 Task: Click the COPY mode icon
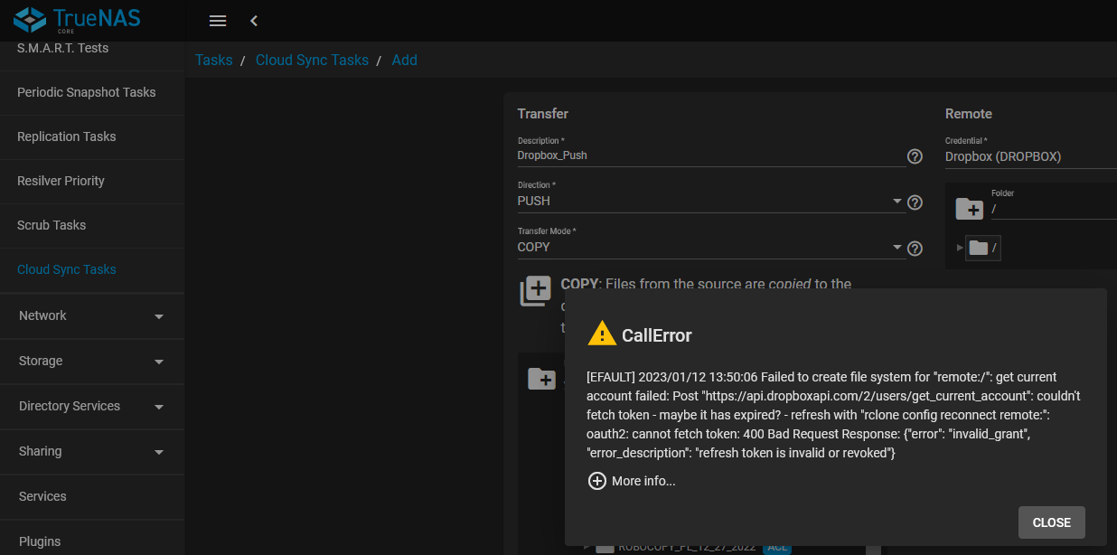click(x=536, y=292)
